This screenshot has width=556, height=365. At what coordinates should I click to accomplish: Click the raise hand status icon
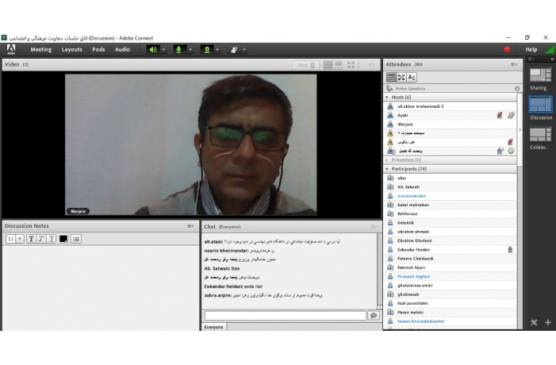coord(234,50)
